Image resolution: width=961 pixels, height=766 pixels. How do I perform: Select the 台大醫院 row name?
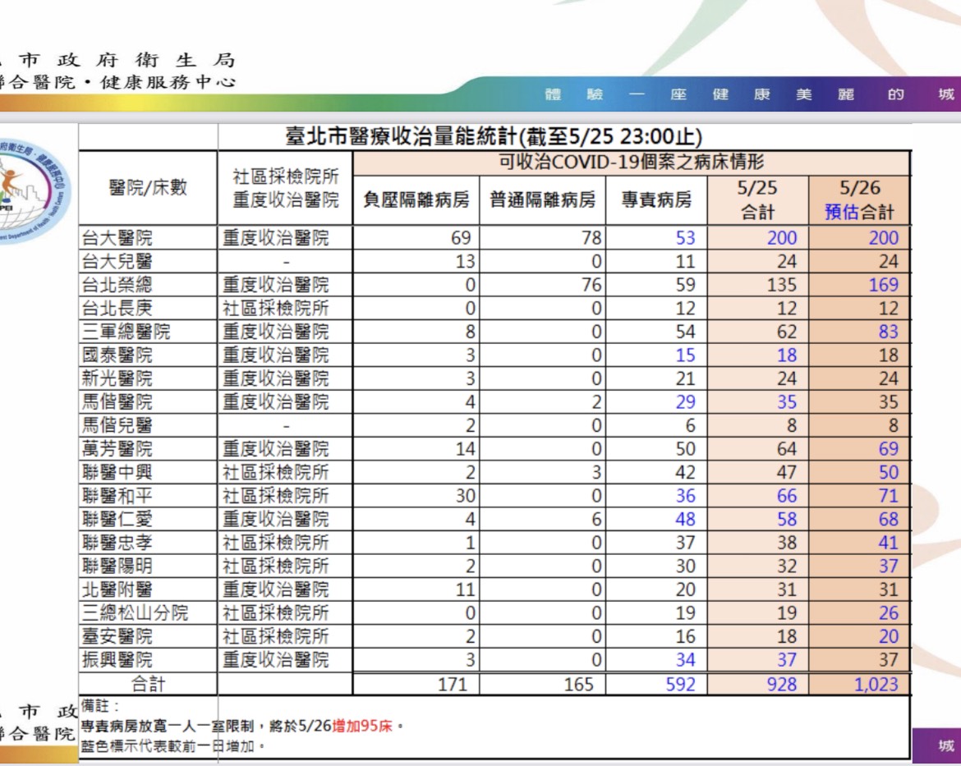pyautogui.click(x=117, y=238)
